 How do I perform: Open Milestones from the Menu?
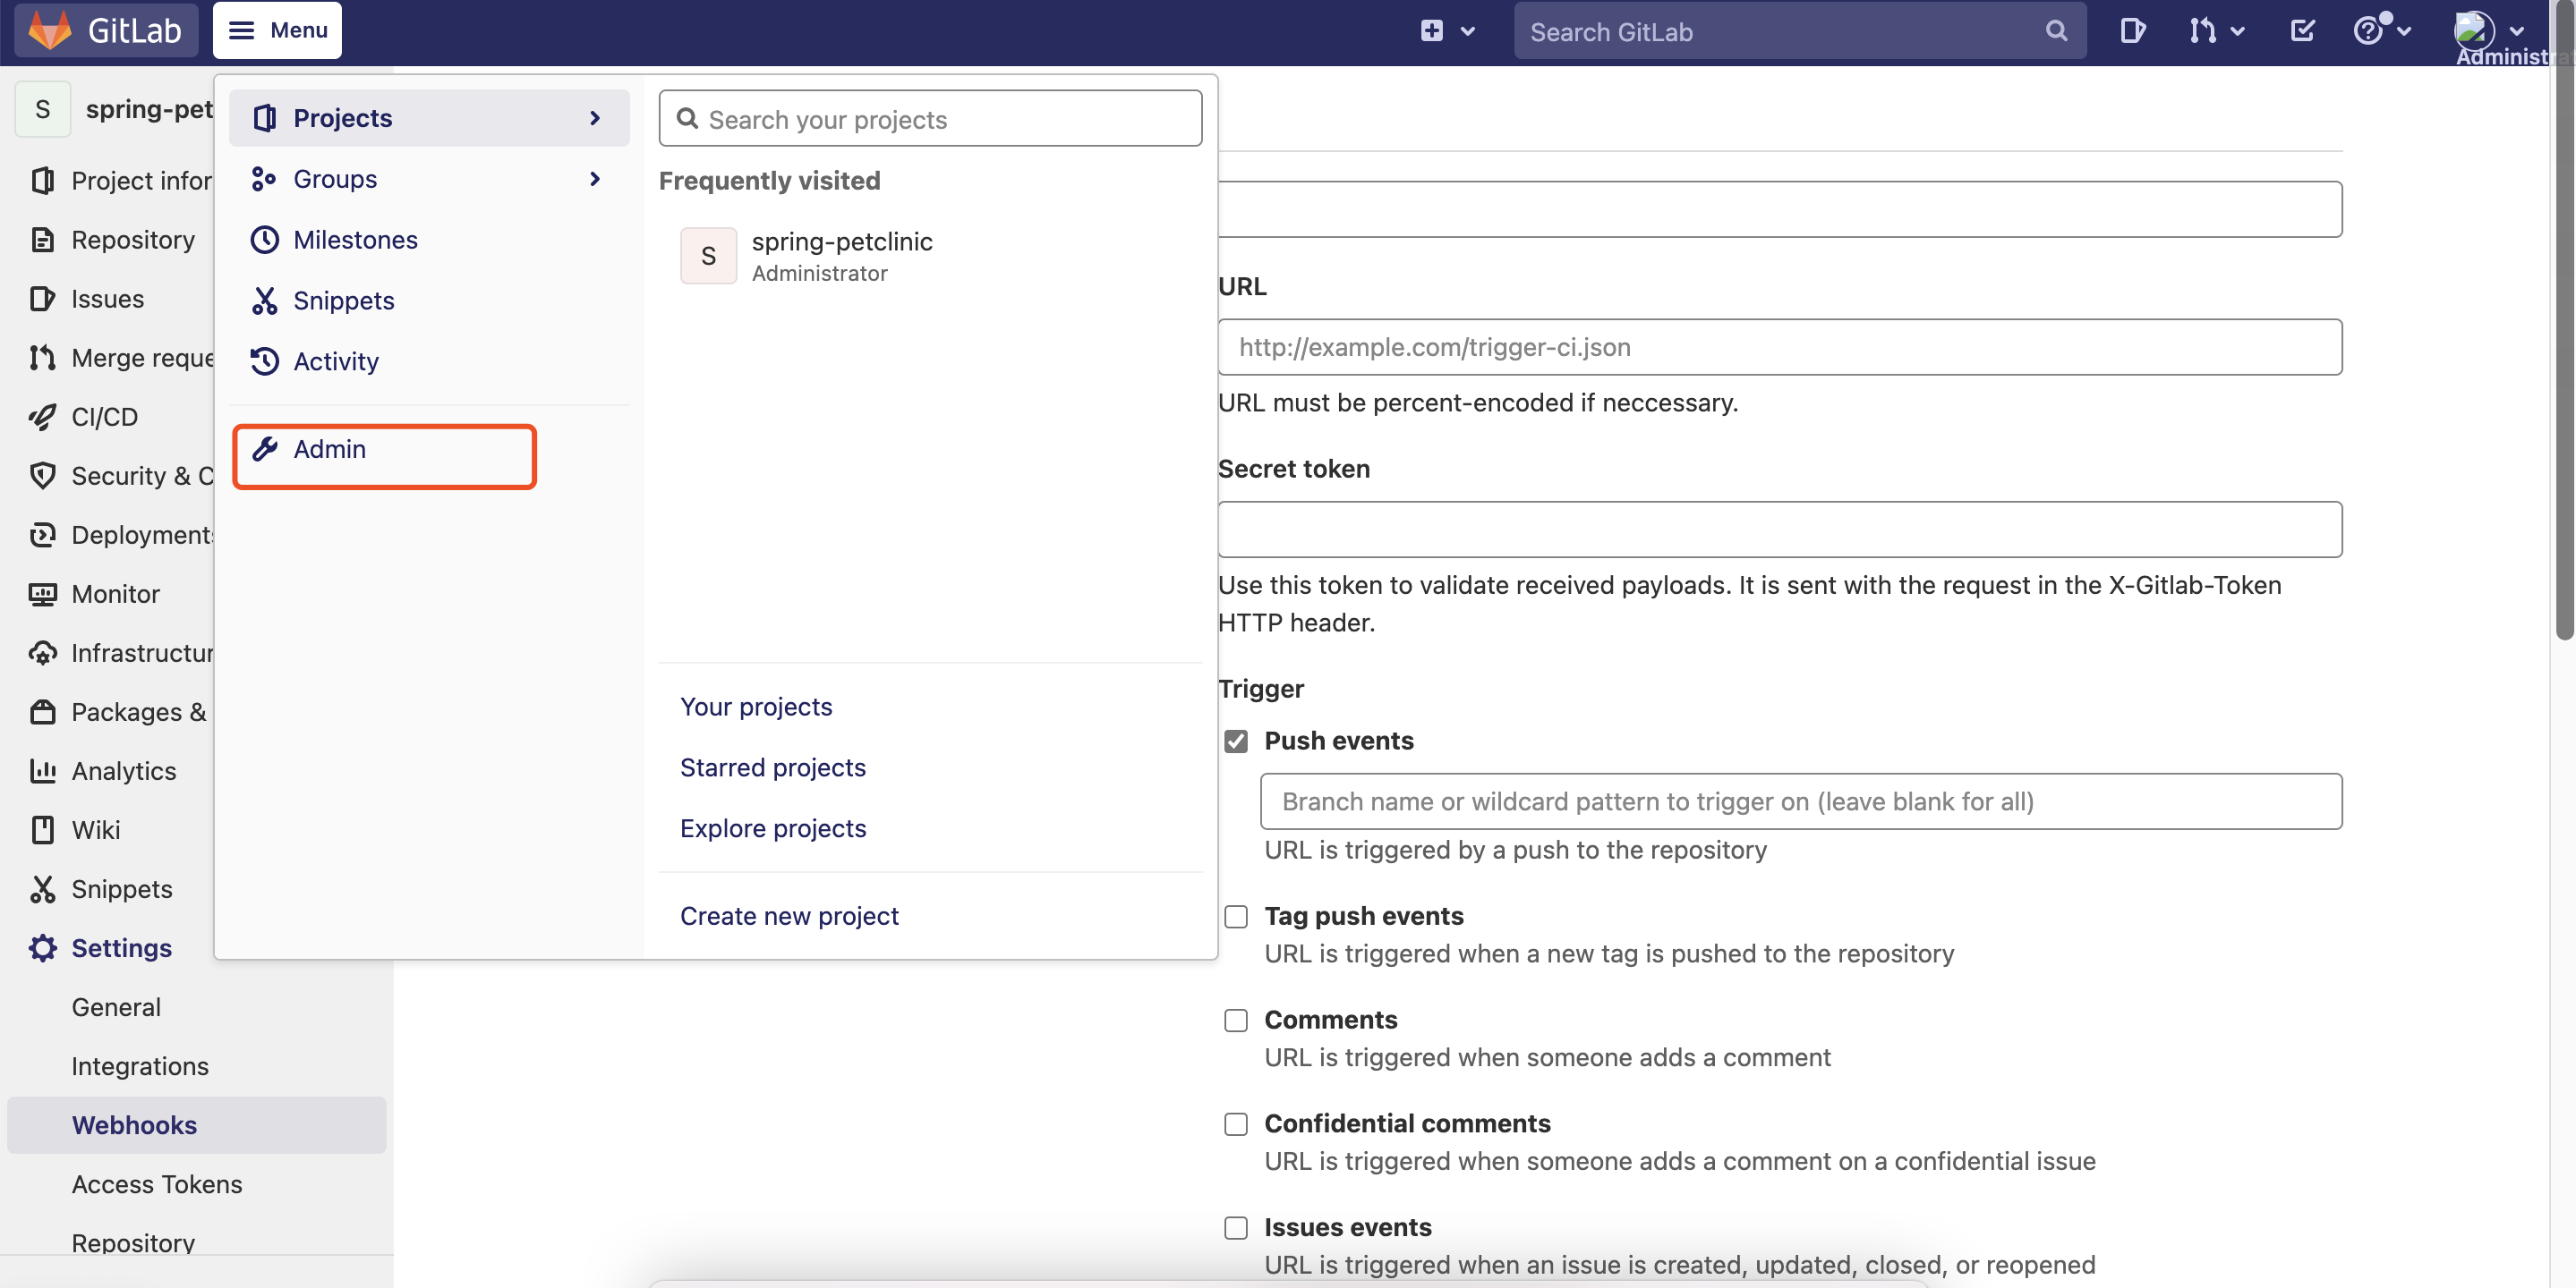click(355, 240)
